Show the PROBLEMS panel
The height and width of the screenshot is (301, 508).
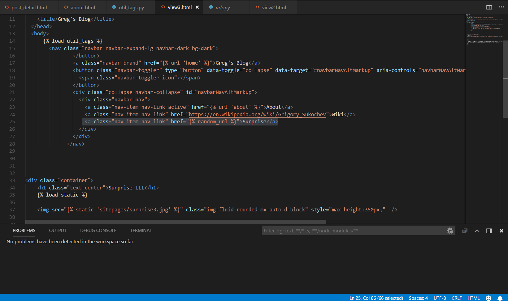coord(24,231)
